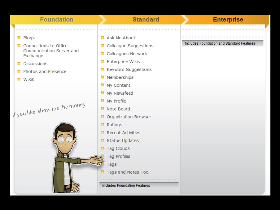The height and width of the screenshot is (210, 280).
Task: Click the Wikis feature label
Action: pos(28,79)
